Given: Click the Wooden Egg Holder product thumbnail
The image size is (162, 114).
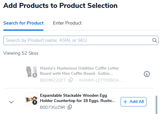Looking at the screenshot, I should [x=32, y=99].
